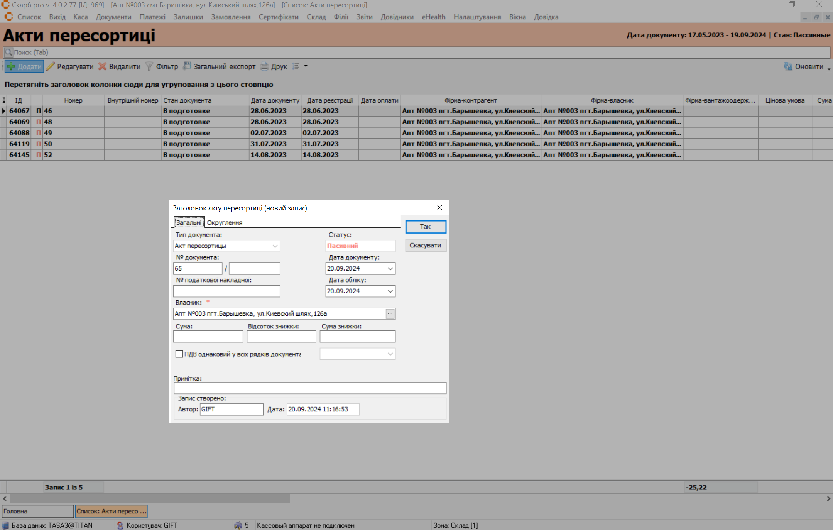833x530 pixels.
Task: Click the horizontal scrollbar thumb
Action: tap(150, 499)
